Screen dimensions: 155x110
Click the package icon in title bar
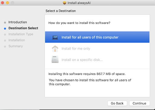tap(64, 3)
